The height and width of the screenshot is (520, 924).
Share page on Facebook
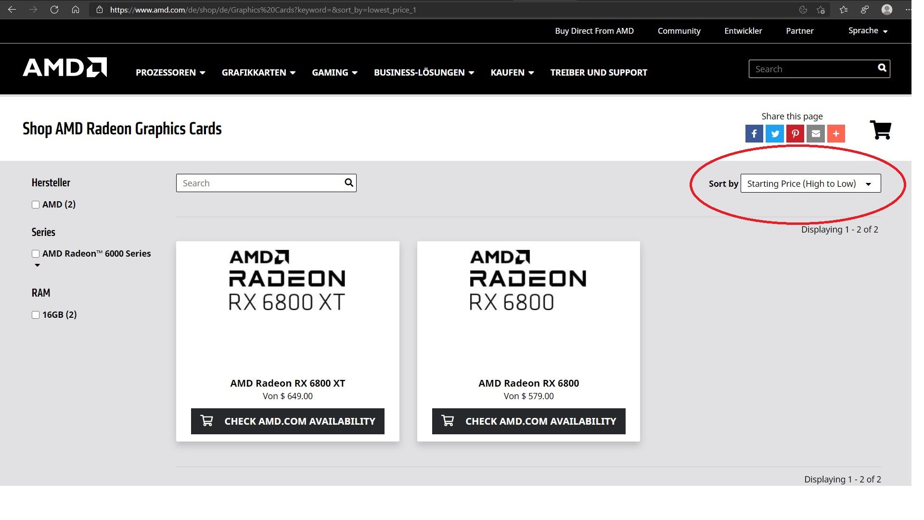point(754,133)
